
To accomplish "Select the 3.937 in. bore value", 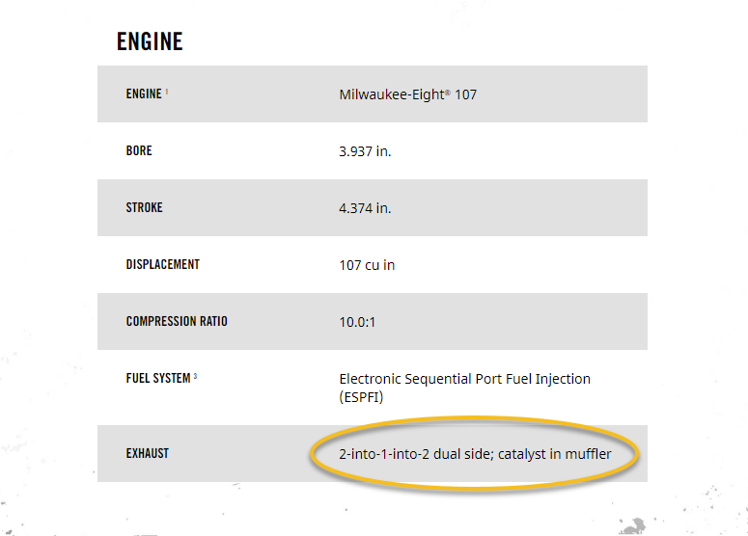I will [x=365, y=152].
